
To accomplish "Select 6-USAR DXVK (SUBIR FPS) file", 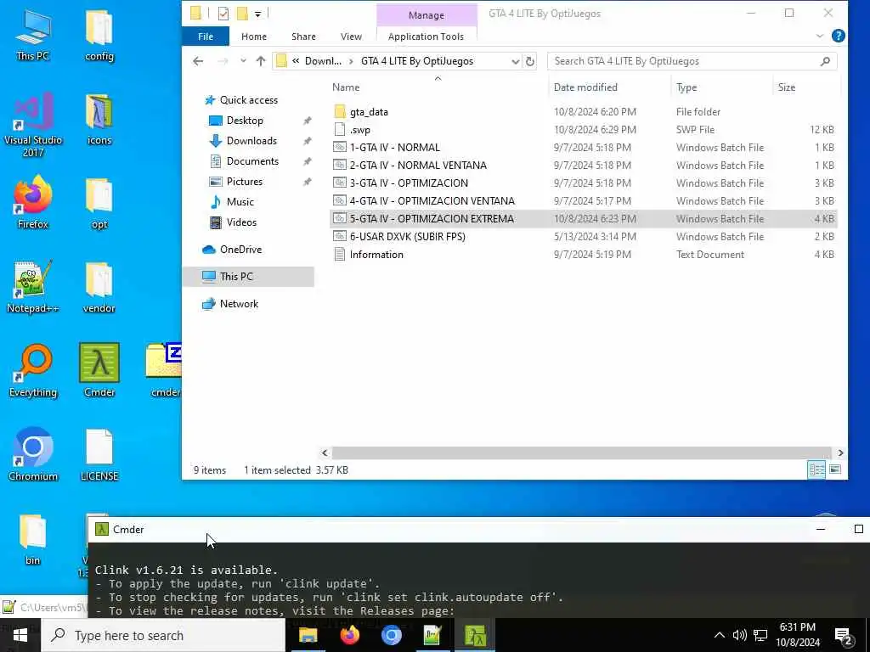I will pyautogui.click(x=583, y=236).
